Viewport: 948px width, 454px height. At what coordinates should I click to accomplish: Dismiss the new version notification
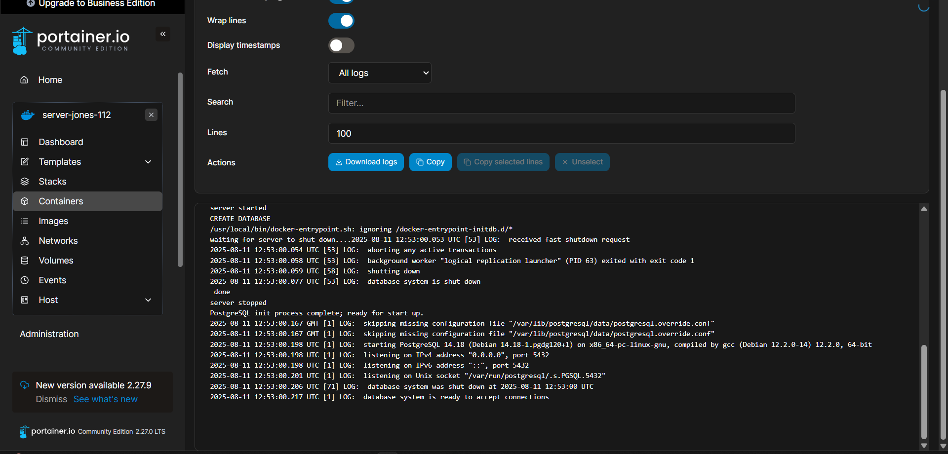(51, 399)
